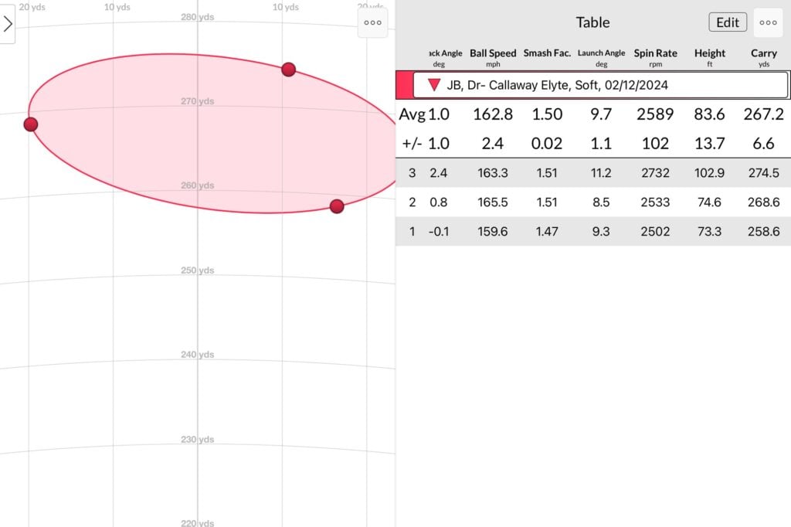
Task: Expand the left side panel chevron
Action: pos(8,24)
